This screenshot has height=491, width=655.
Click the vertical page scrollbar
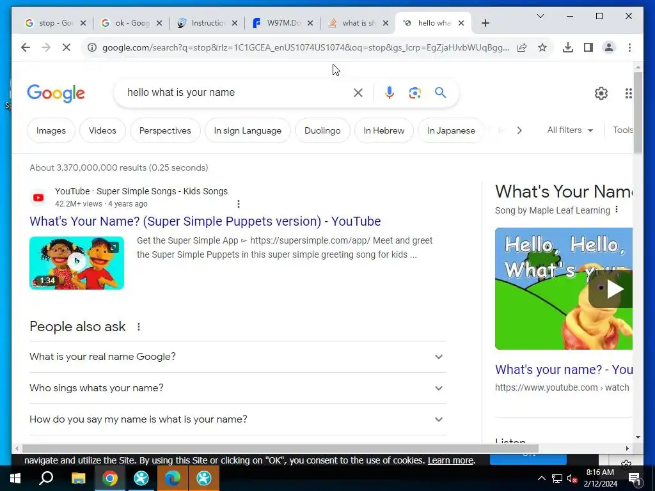coord(638,113)
